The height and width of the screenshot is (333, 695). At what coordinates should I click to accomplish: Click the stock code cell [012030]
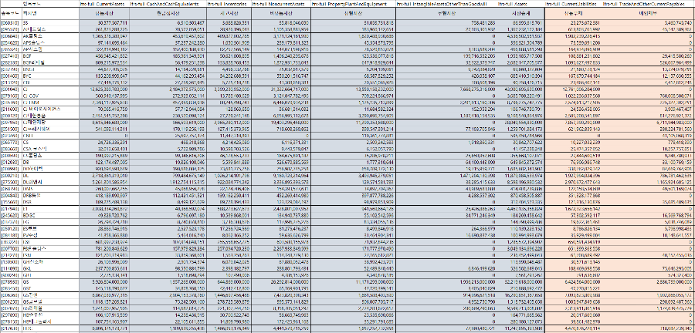tap(11, 163)
